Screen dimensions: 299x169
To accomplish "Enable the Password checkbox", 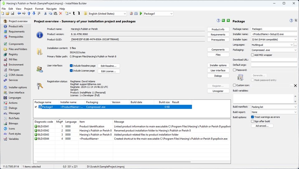I will (234, 70).
